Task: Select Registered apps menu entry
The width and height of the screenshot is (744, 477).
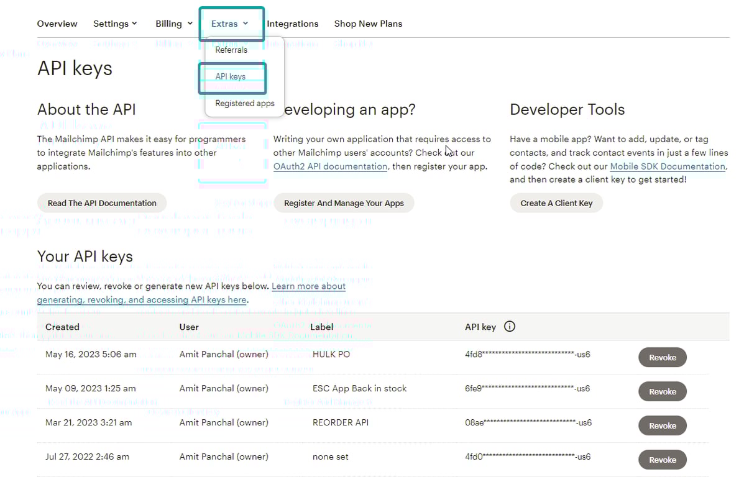Action: click(244, 104)
